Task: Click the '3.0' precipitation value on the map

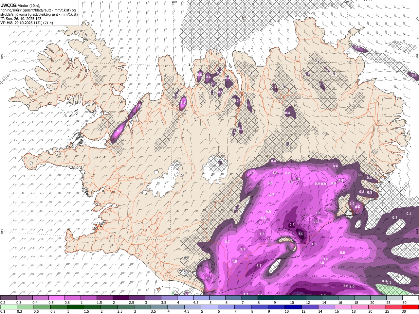Action: click(301, 234)
